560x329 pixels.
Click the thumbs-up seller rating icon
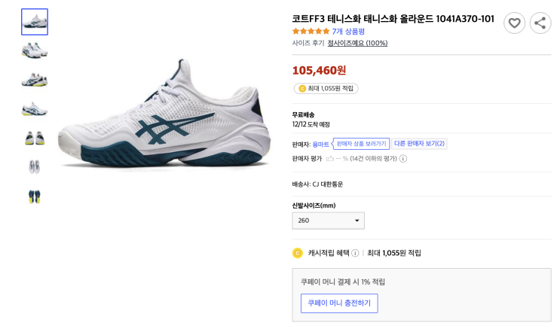pos(330,159)
